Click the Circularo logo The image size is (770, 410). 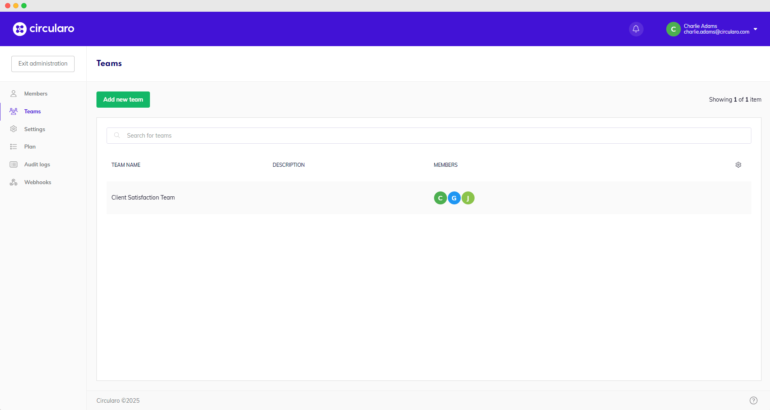[43, 29]
